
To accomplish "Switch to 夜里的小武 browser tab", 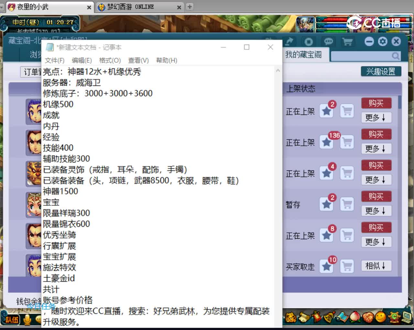I will pyautogui.click(x=49, y=7).
